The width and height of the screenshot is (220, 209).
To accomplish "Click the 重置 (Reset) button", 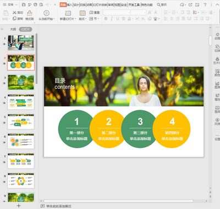I will (x=95, y=13).
